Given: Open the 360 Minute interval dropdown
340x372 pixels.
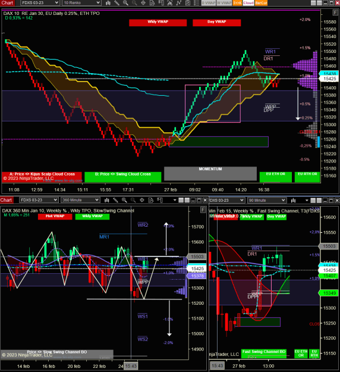Looking at the screenshot, I should pyautogui.click(x=80, y=200).
